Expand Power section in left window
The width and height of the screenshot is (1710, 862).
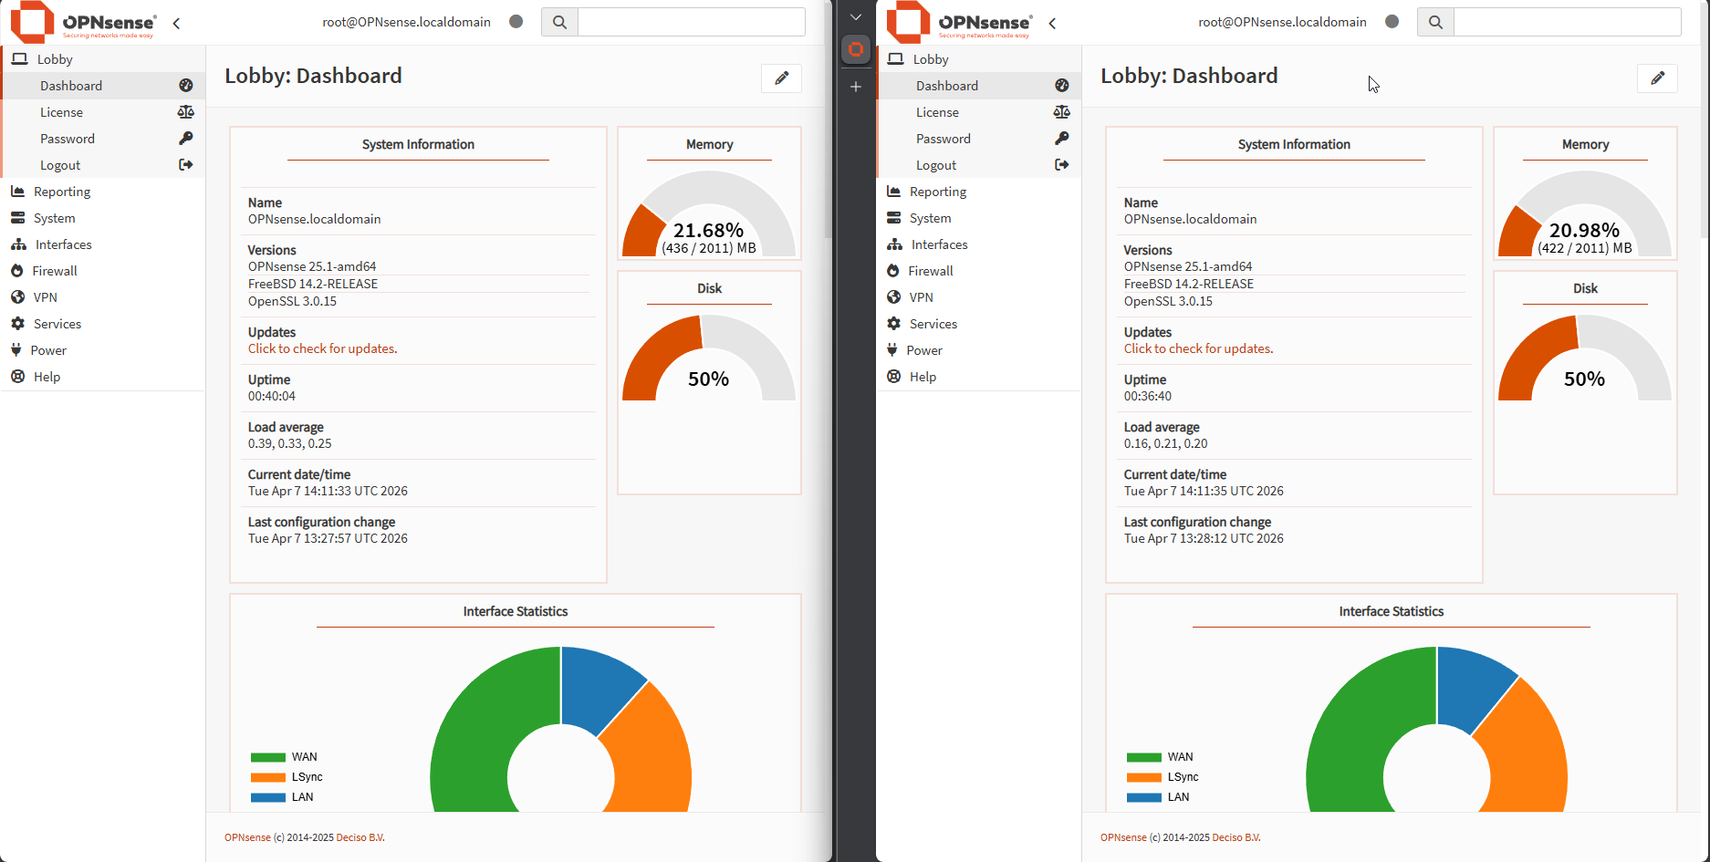pyautogui.click(x=103, y=350)
